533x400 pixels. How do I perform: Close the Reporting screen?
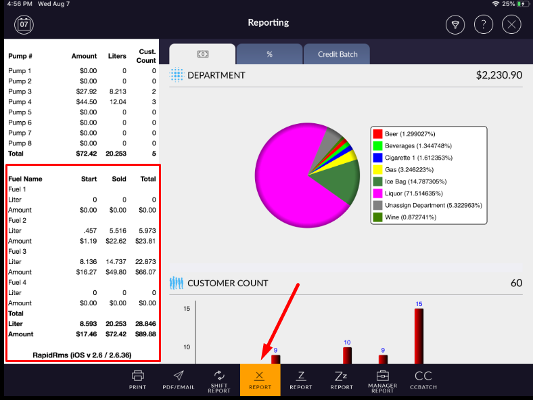click(512, 25)
